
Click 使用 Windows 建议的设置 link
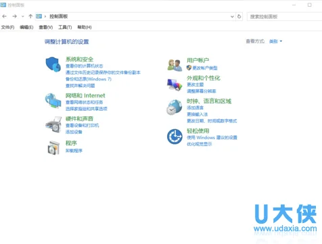pyautogui.click(x=212, y=138)
